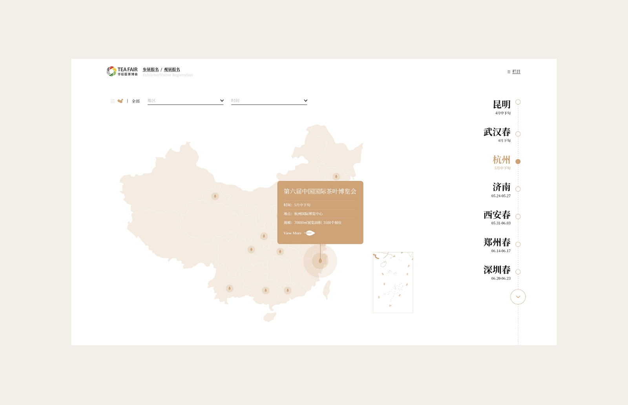Viewport: 628px width, 405px height.
Task: Click the Xinjiang map marker pin
Action: (215, 196)
